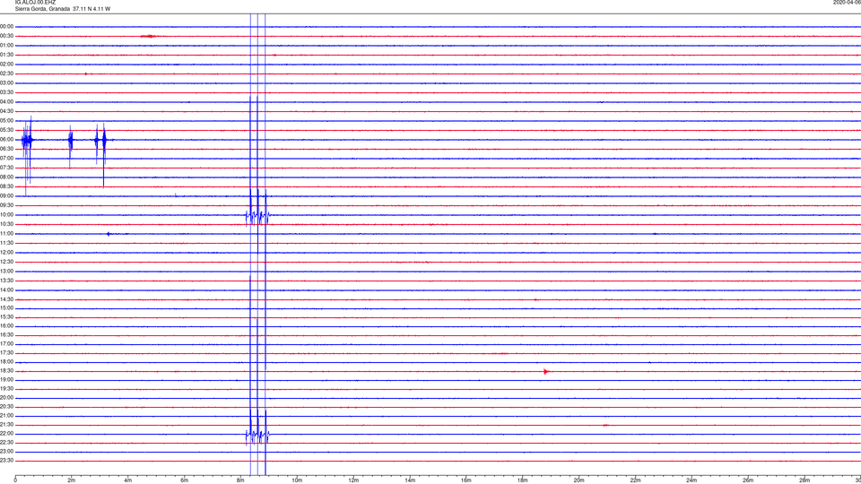Click the small red blip on the 02:30 trace

point(86,73)
